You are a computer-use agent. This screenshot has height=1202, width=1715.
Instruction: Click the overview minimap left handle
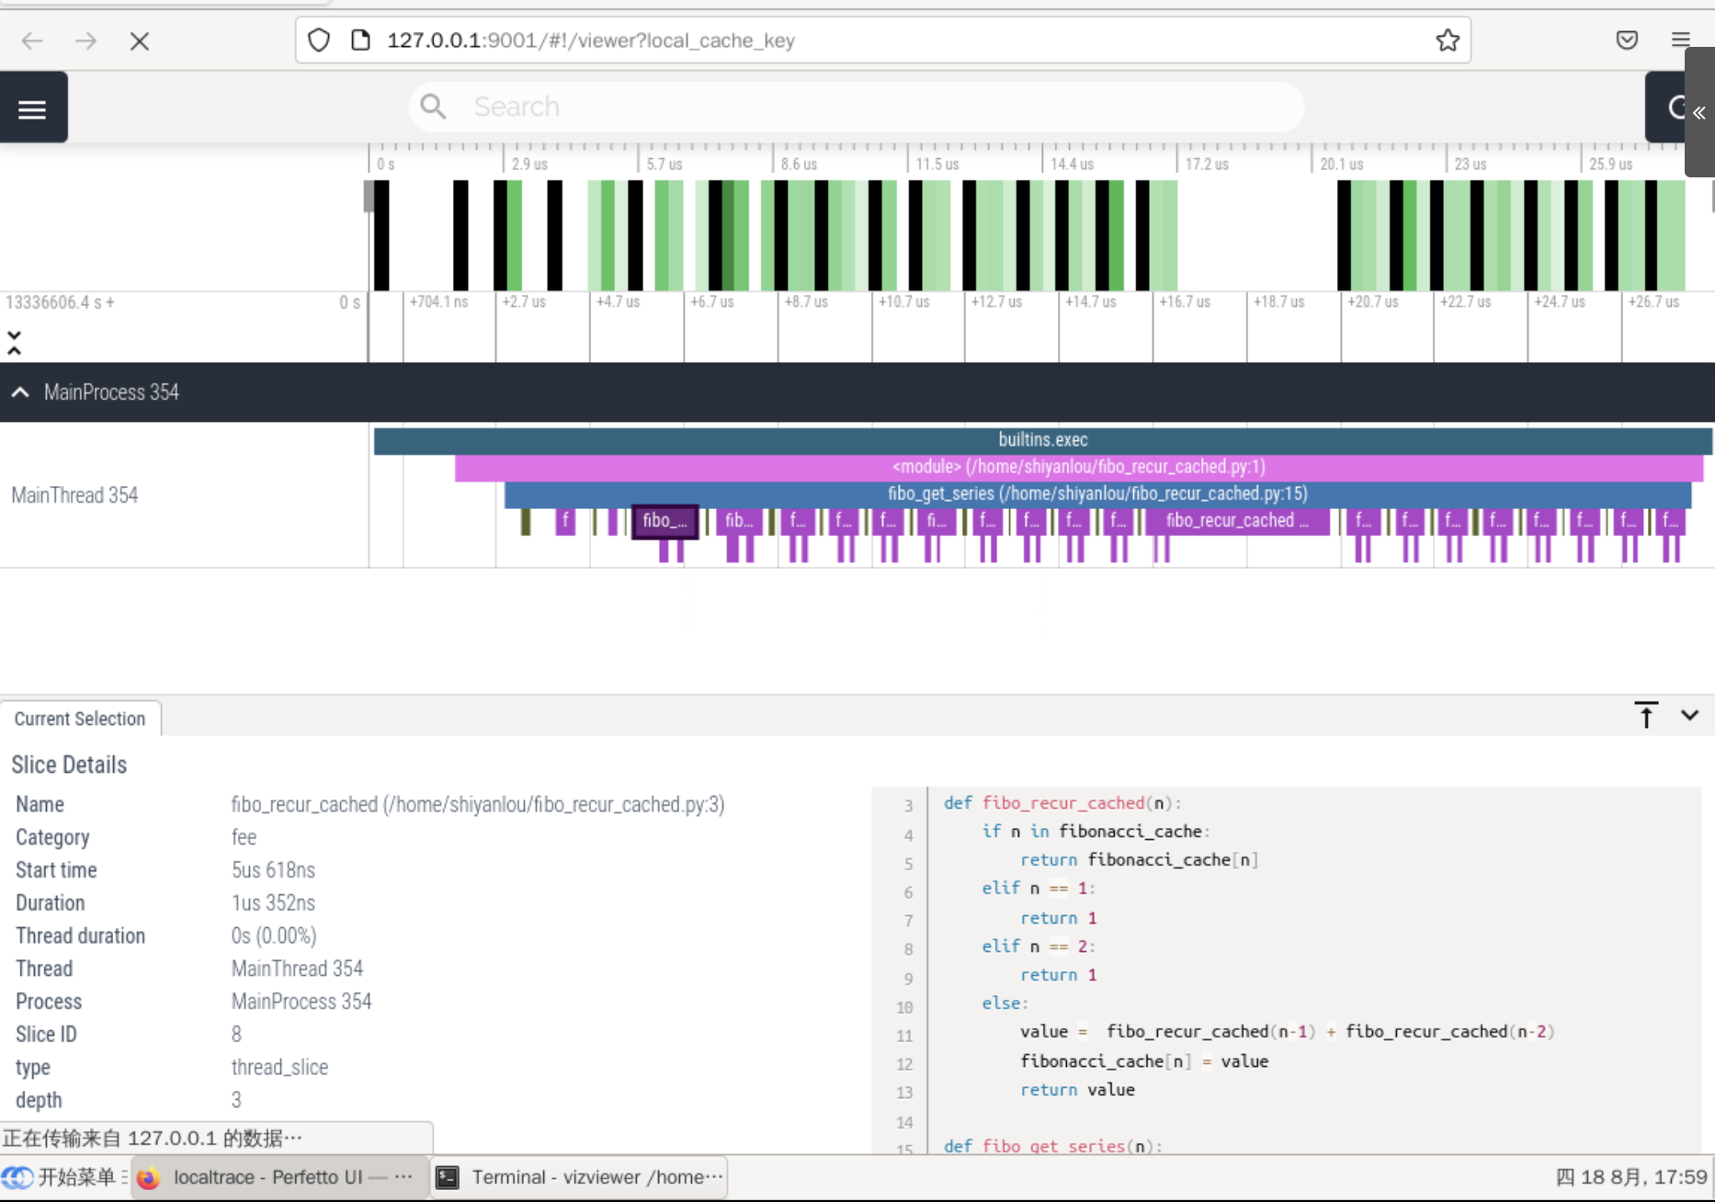pos(369,196)
